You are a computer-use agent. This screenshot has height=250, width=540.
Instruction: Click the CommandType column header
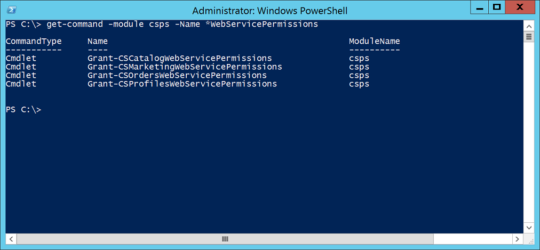(x=34, y=41)
